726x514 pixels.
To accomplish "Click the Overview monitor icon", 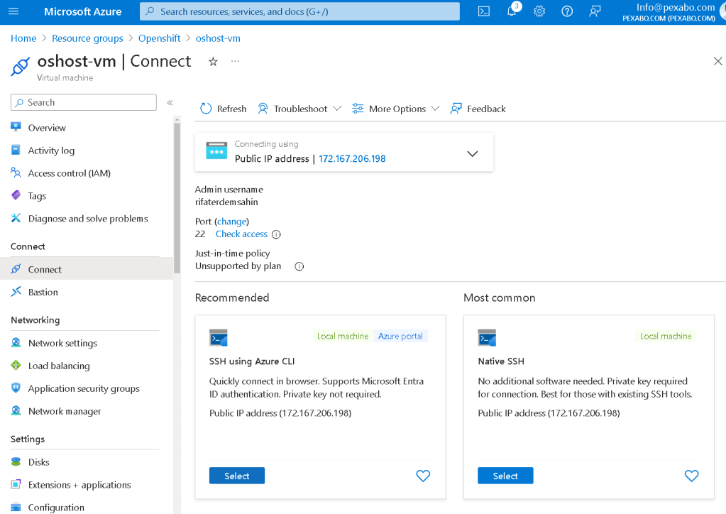I will 16,127.
